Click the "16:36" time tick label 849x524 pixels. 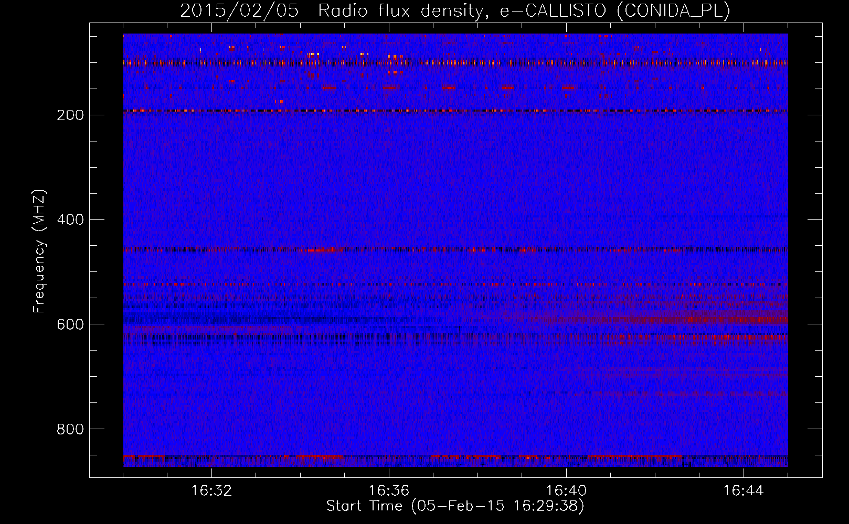click(389, 491)
